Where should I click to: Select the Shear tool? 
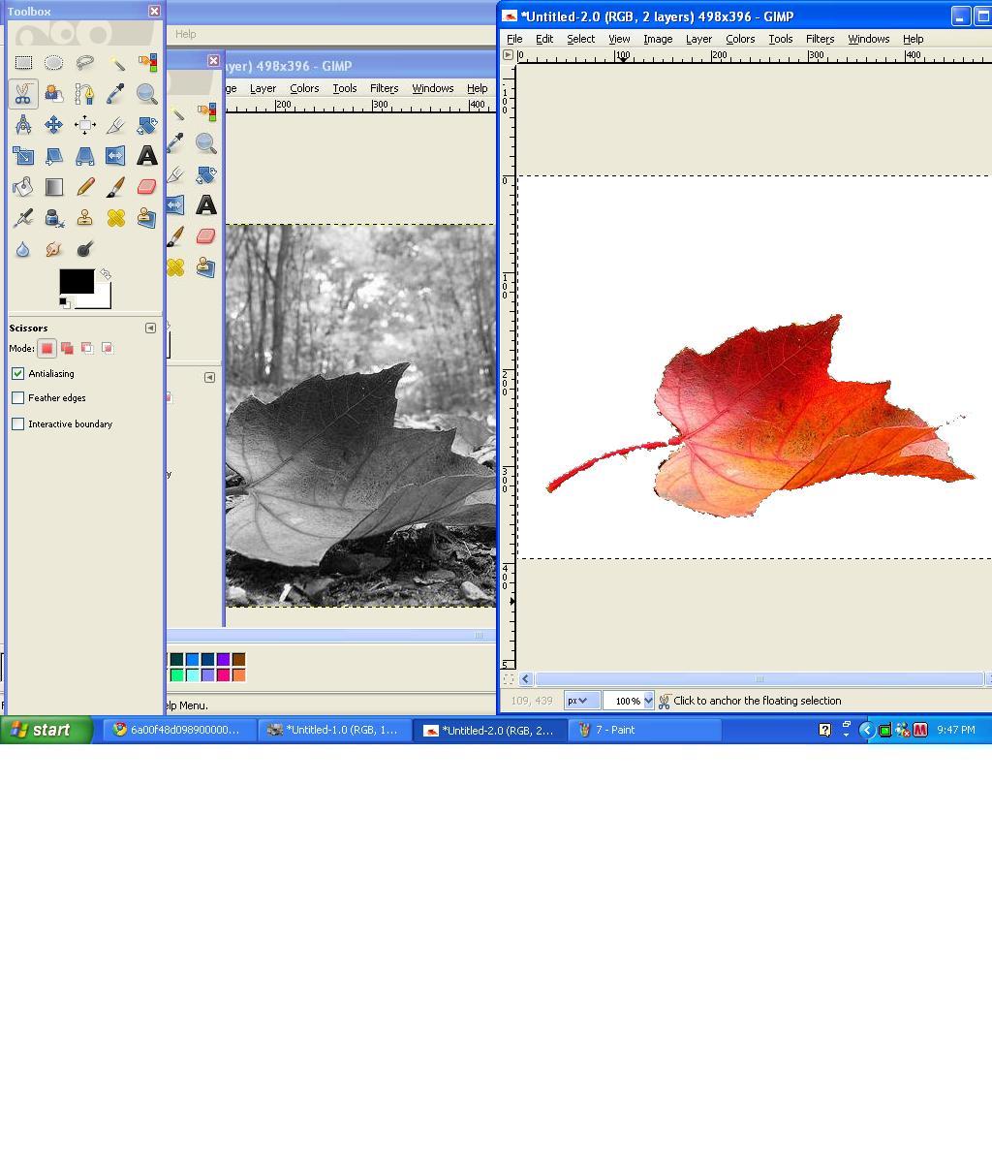point(54,156)
